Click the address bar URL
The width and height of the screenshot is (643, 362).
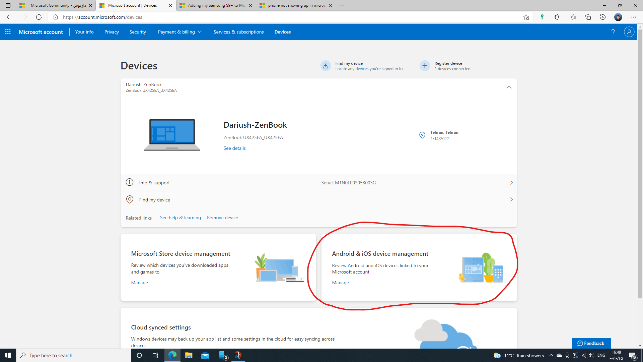pyautogui.click(x=102, y=17)
